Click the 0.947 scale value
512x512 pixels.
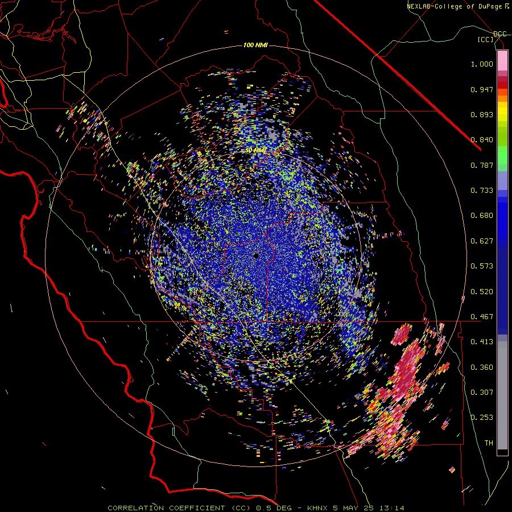[482, 89]
